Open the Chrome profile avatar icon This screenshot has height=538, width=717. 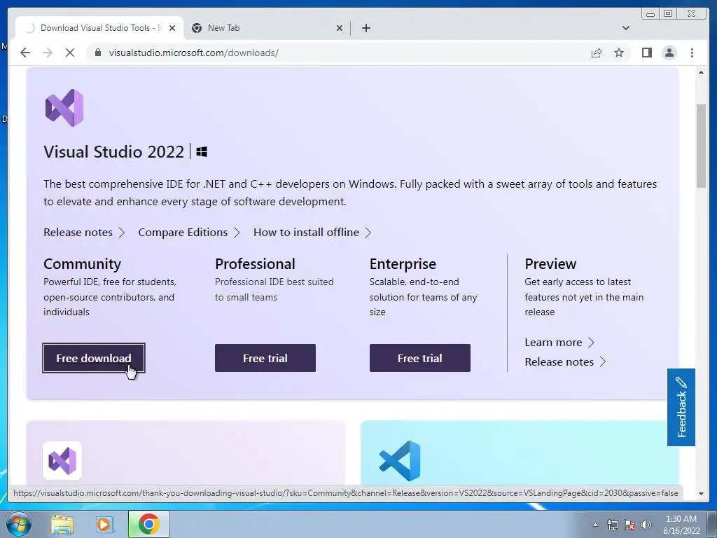[x=669, y=53]
